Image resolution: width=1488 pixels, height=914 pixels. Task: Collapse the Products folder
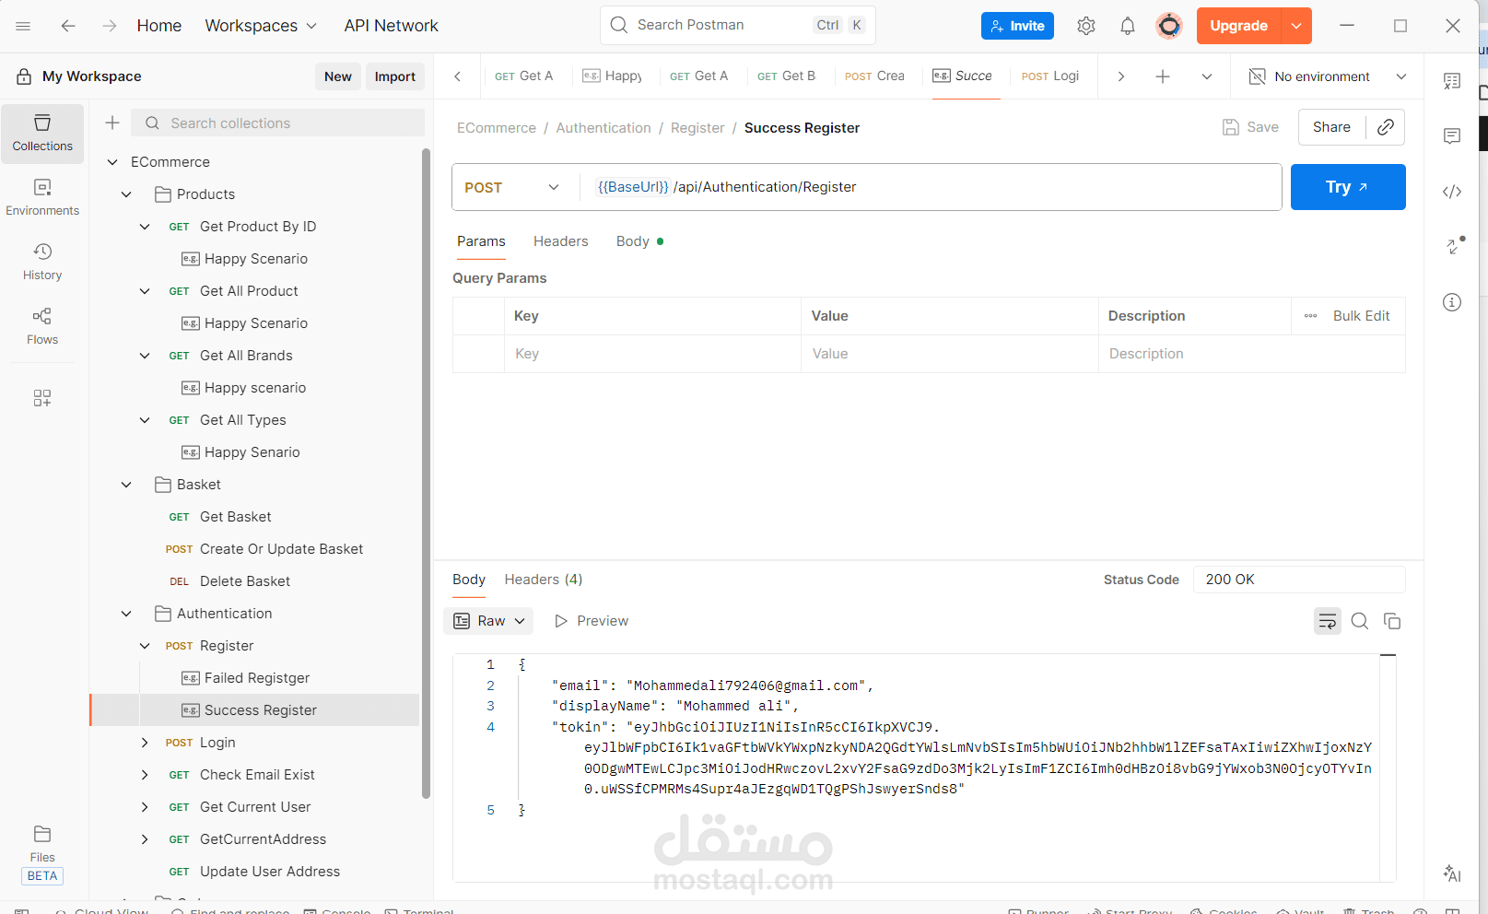click(126, 194)
